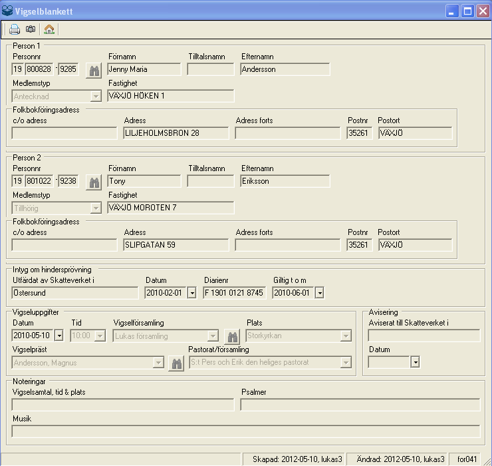Search Person 1 with binoculars icon

click(x=94, y=71)
